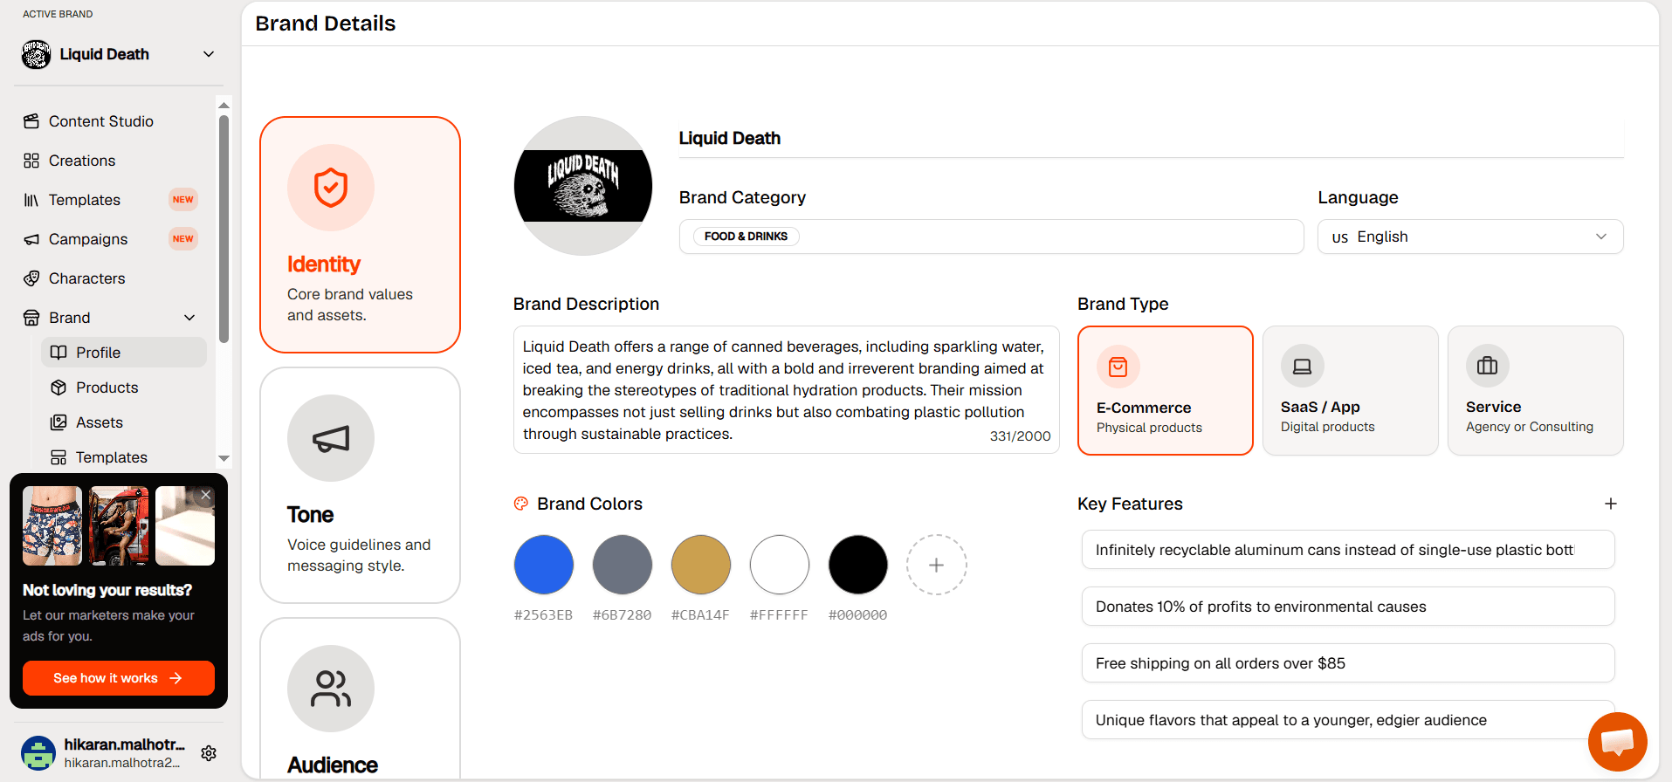
Task: Click the See how it works button
Action: pyautogui.click(x=119, y=678)
